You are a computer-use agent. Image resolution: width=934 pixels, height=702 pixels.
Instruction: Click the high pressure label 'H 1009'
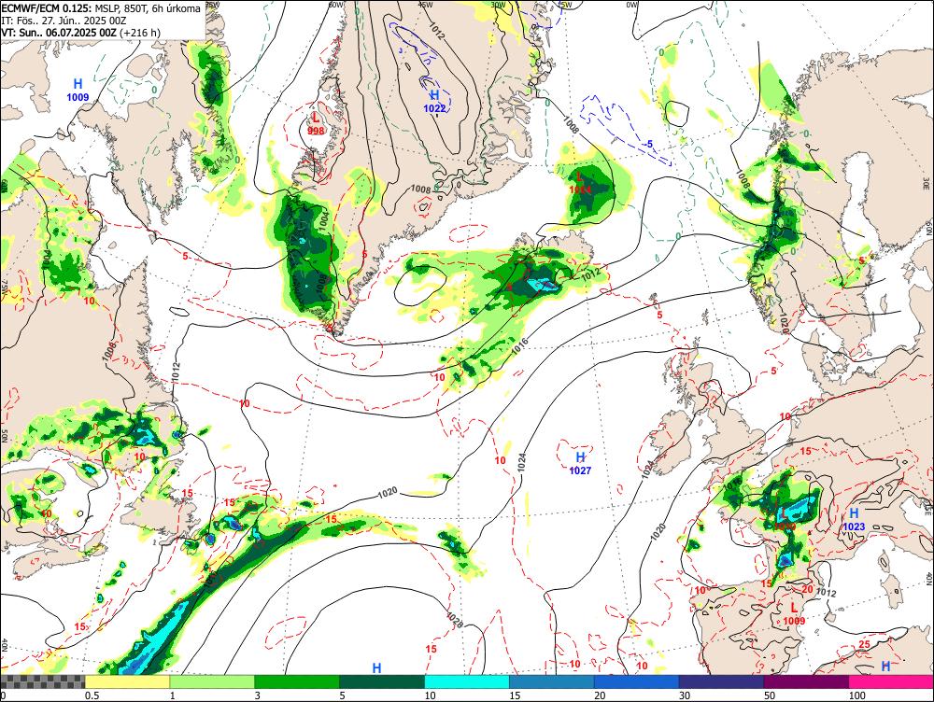(x=78, y=90)
